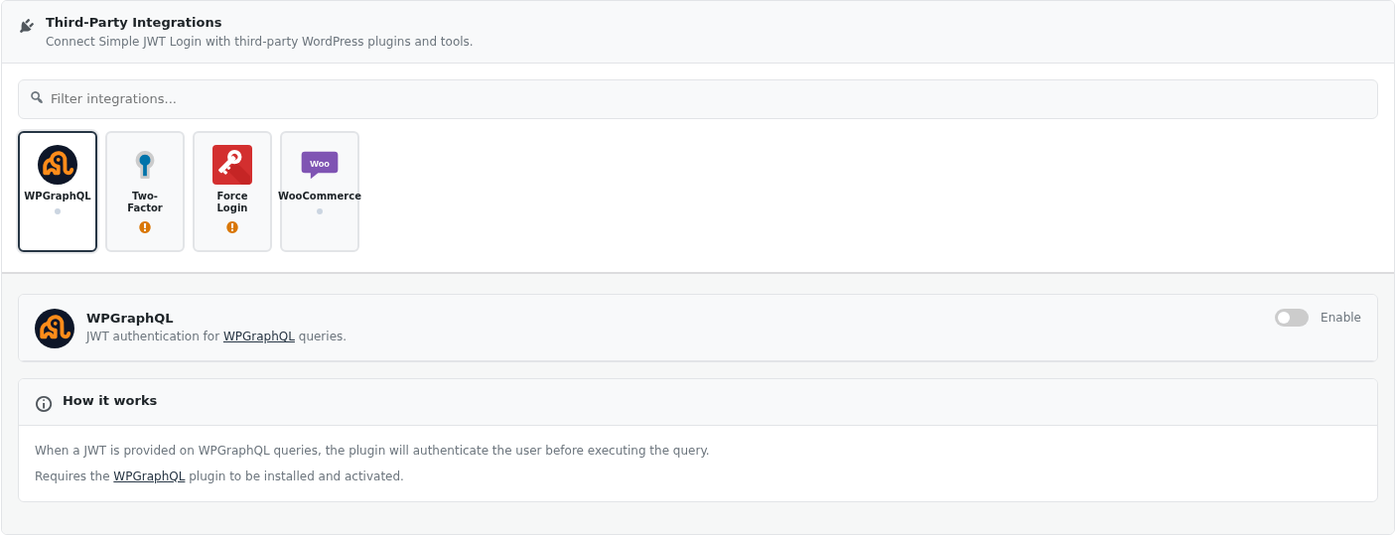Click the plug icon beside Third-Party Integrations

point(27,26)
